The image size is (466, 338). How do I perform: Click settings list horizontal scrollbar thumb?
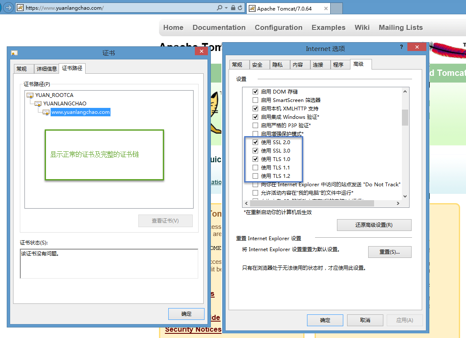[312, 204]
